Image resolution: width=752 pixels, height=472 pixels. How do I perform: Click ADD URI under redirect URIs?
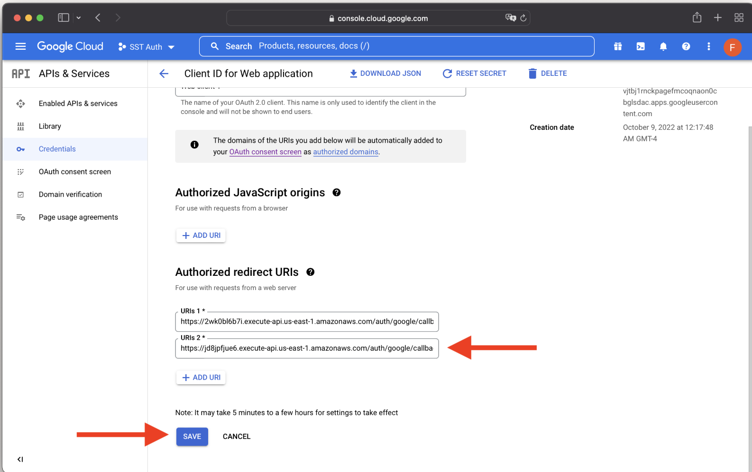(x=201, y=377)
